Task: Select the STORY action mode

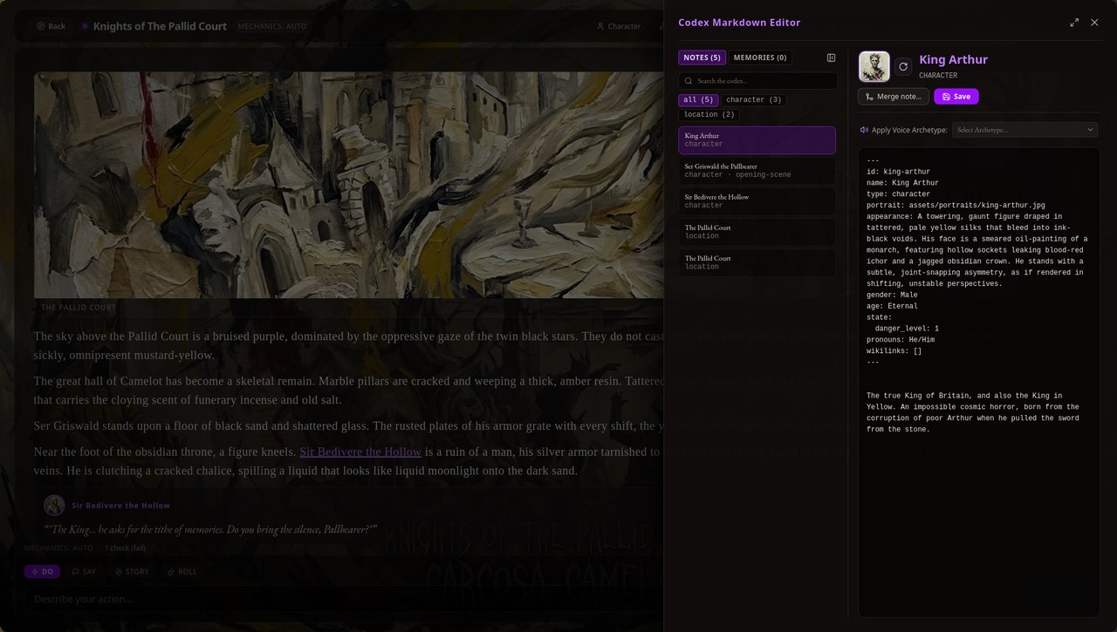Action: [131, 572]
